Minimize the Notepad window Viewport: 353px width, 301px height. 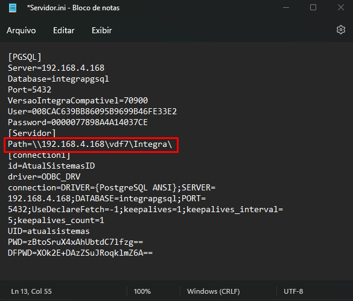click(286, 8)
